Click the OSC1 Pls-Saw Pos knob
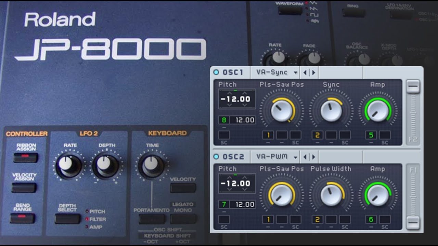438x246 pixels. (x=282, y=111)
